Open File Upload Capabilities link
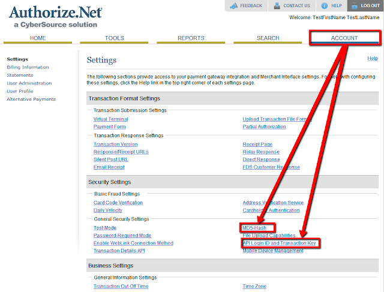The image size is (384, 292). (269, 236)
